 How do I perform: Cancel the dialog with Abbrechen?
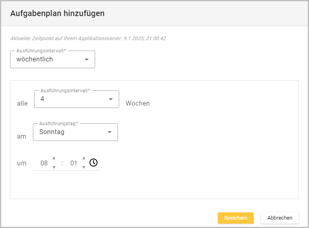[x=280, y=218]
